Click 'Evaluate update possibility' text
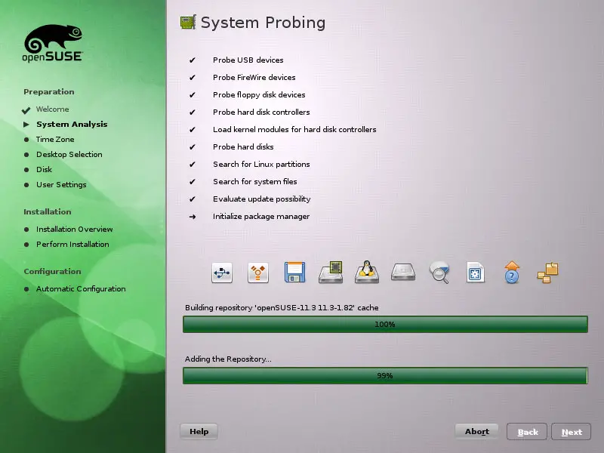Viewport: 604px width, 453px height. click(261, 199)
